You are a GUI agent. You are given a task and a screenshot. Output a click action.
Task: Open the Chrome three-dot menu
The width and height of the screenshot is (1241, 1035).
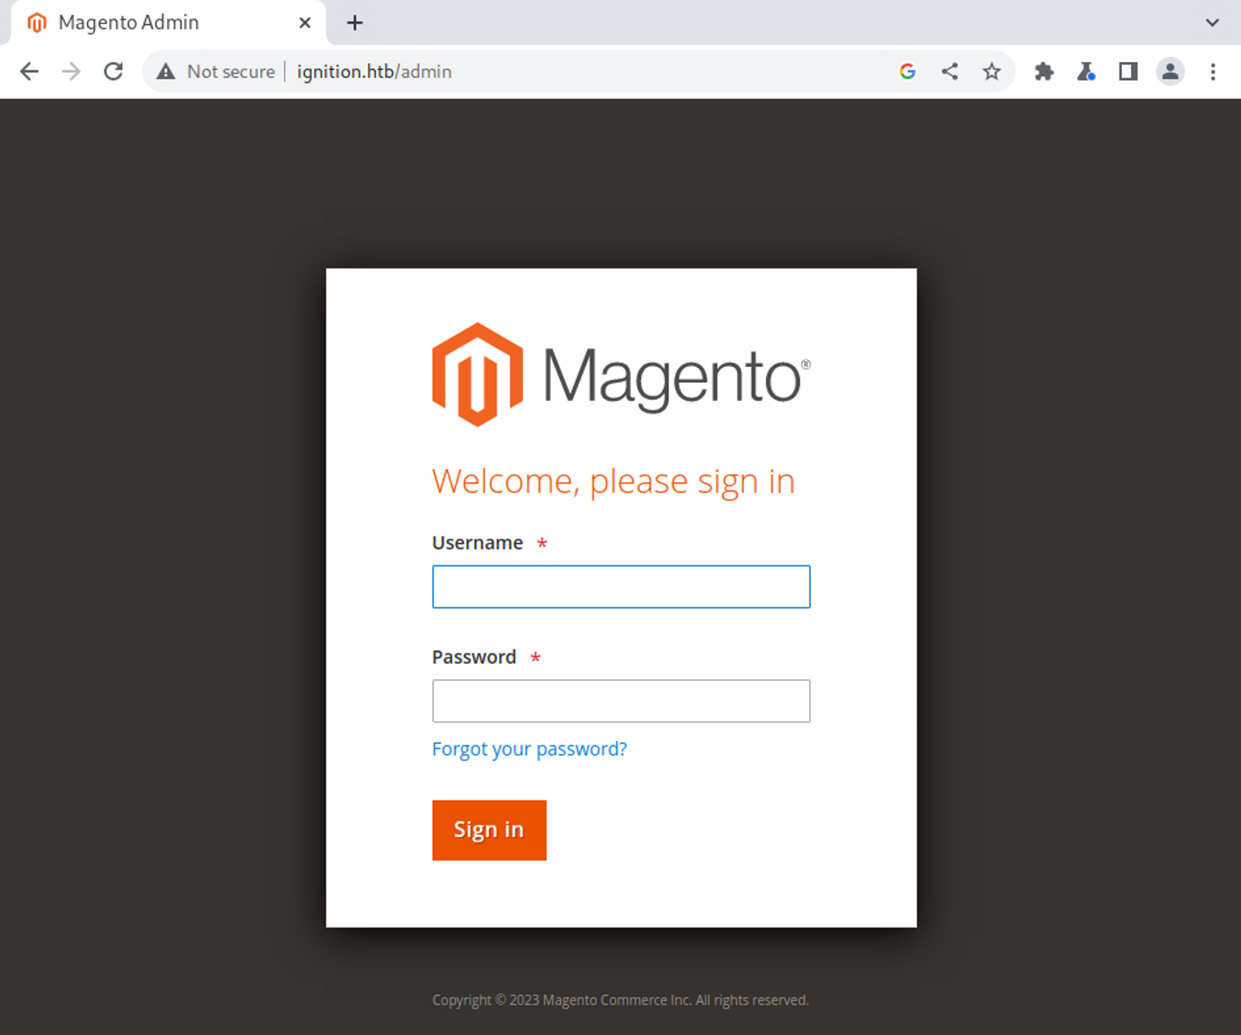1213,72
